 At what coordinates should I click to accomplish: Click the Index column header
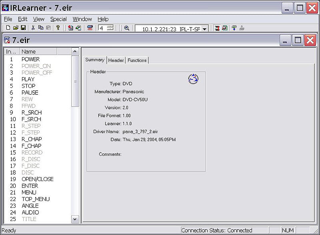point(12,52)
